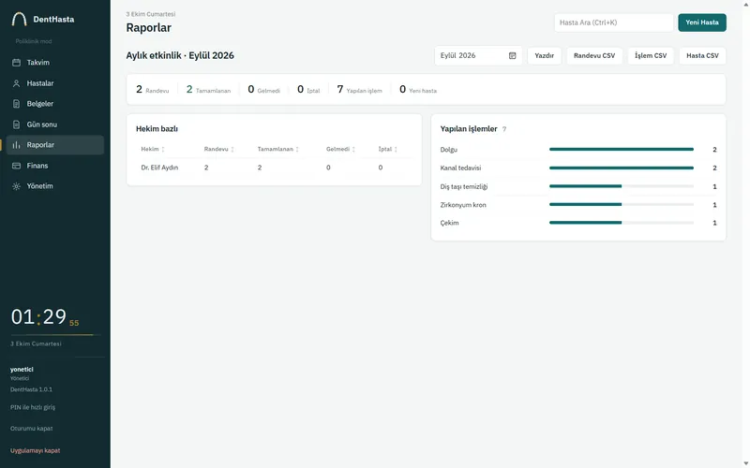Screen dimensions: 750x468
Task: Click the yonetici username in sidebar
Action: click(22, 369)
